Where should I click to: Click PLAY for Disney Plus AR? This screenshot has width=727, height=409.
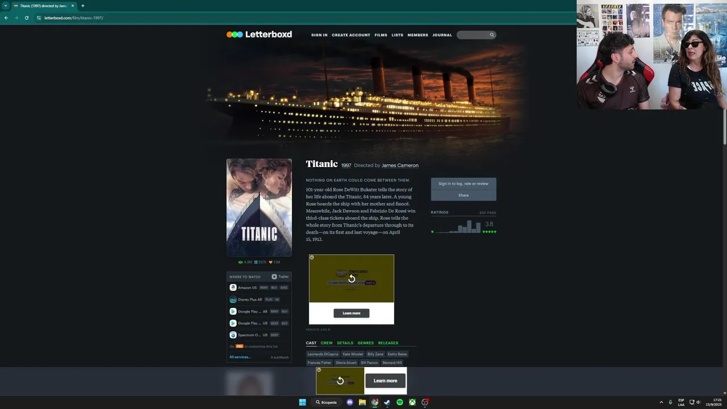click(x=269, y=299)
